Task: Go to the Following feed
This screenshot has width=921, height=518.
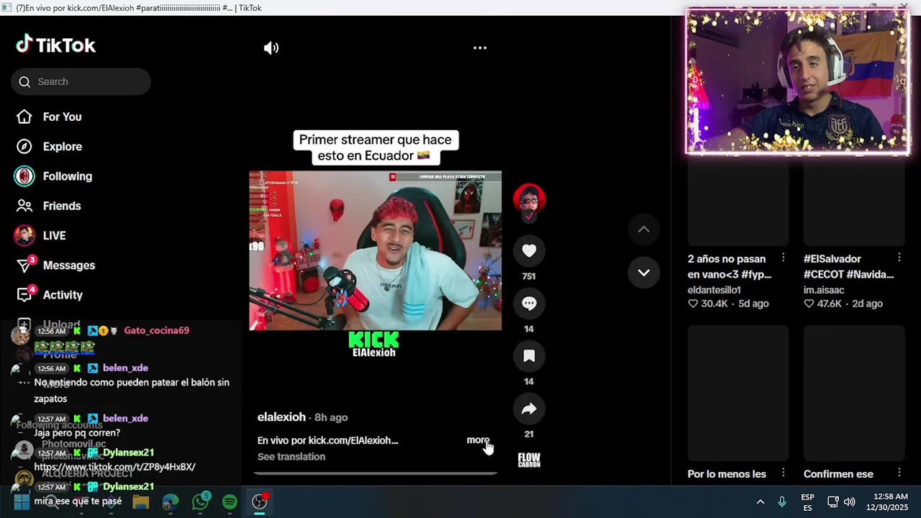Action: point(67,176)
